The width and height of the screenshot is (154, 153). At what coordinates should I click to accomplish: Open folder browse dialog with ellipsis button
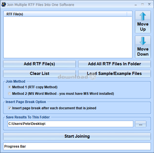[141, 124]
